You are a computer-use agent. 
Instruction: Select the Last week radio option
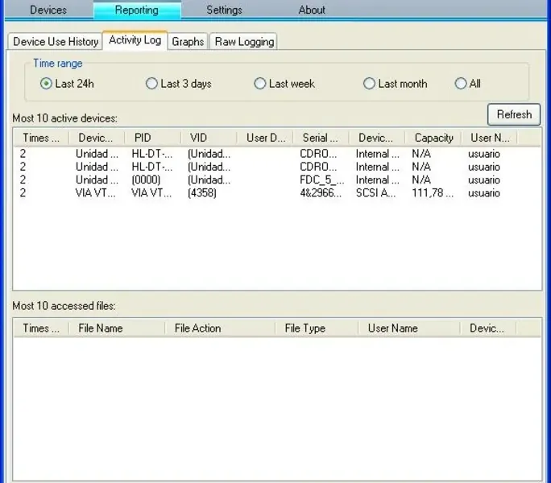(x=260, y=84)
